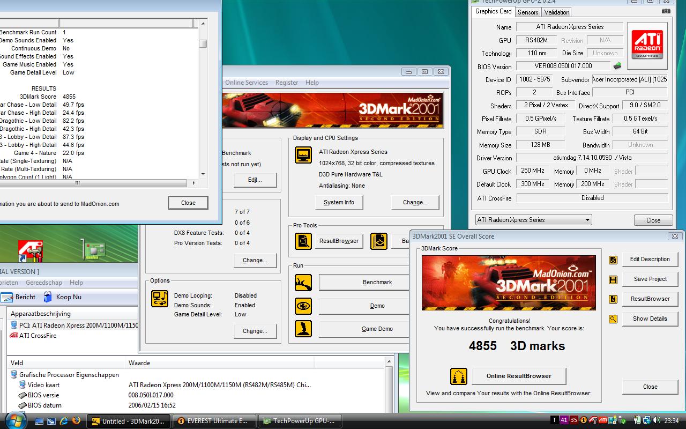Click Change button under Pro Version Tests
Screen dimensions: 686x429
pos(255,261)
